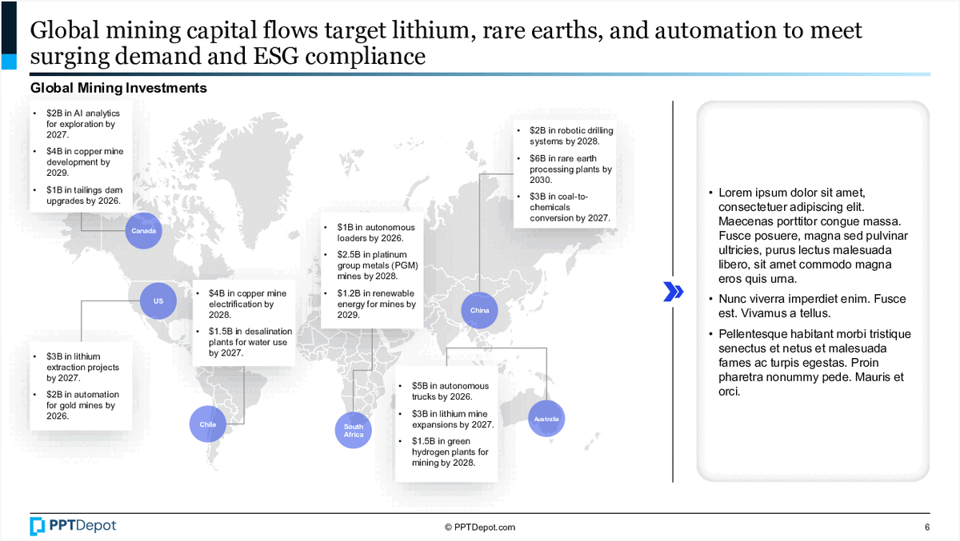Select the Australia circle marker
Image resolution: width=960 pixels, height=541 pixels.
point(546,419)
